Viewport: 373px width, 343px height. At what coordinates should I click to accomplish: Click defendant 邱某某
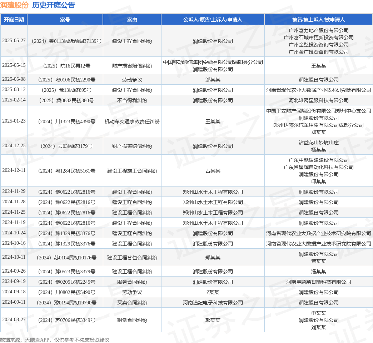(319, 182)
